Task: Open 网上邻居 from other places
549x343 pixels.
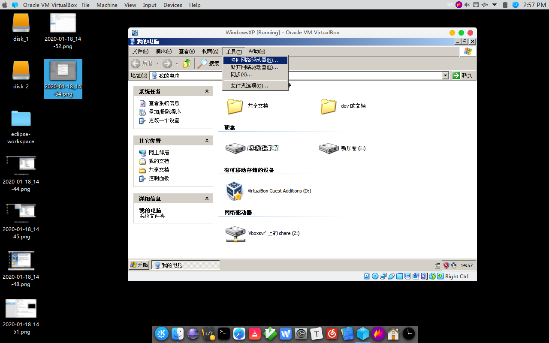Action: (159, 153)
